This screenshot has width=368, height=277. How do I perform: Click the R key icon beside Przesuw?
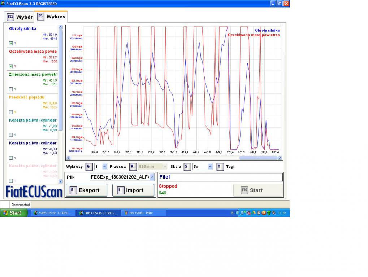(x=133, y=167)
